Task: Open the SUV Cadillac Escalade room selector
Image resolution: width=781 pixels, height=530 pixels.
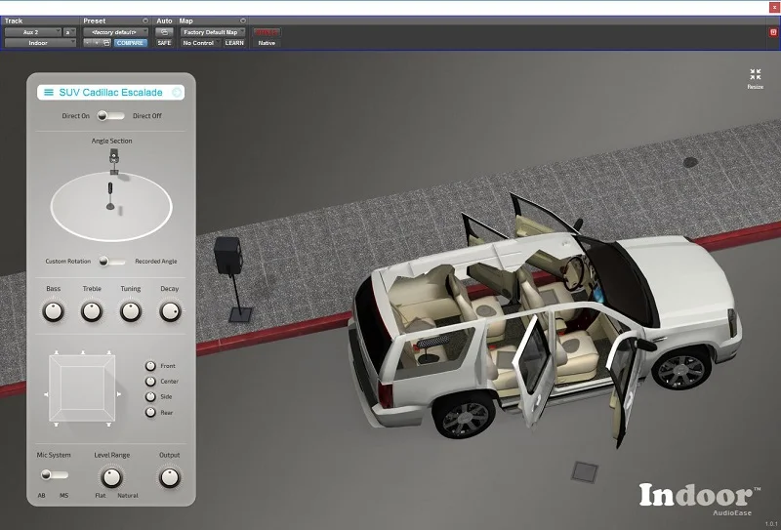Action: click(110, 92)
